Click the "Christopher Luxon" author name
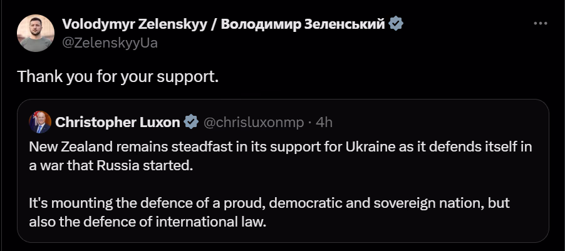This screenshot has height=251, width=565. click(x=118, y=122)
